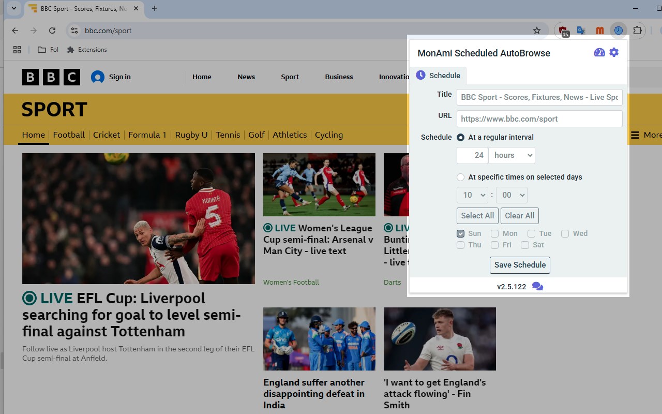Image resolution: width=662 pixels, height=414 pixels.
Task: Open the Chrome apps grid in bookmarks bar
Action: tap(17, 50)
